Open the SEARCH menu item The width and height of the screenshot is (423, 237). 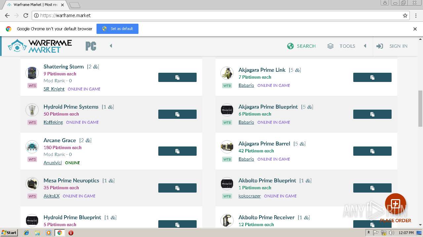(306, 46)
